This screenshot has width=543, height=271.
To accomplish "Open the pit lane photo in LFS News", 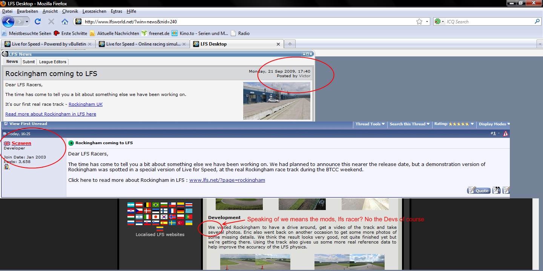I will [x=277, y=100].
